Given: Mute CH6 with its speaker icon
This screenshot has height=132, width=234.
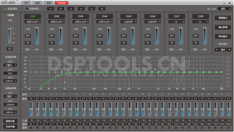Looking at the screenshot, I should coord(148,43).
